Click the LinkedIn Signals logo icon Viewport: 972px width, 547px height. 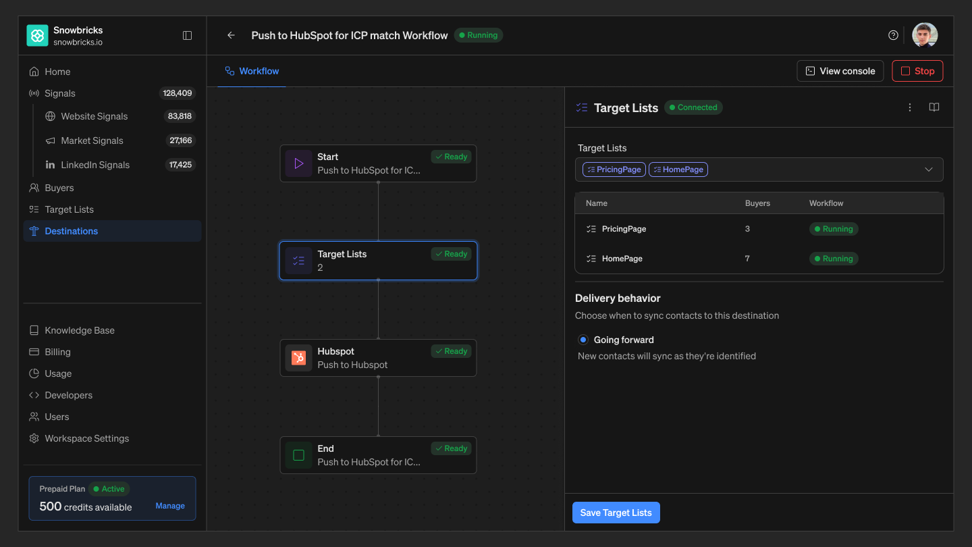(51, 165)
